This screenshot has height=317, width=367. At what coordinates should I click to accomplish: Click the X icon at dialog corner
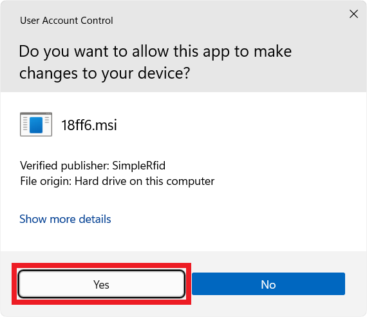coord(353,14)
